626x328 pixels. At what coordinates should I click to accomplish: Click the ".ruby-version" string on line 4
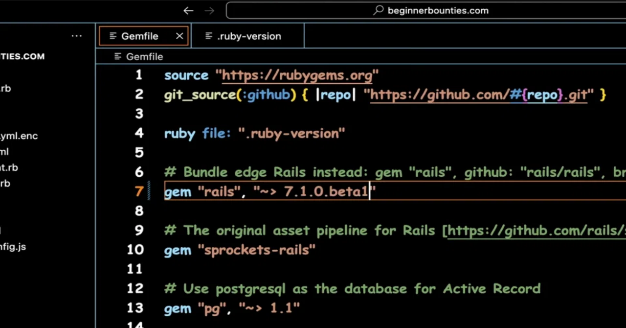[292, 133]
